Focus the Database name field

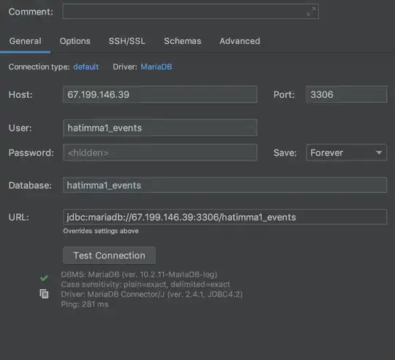point(225,185)
